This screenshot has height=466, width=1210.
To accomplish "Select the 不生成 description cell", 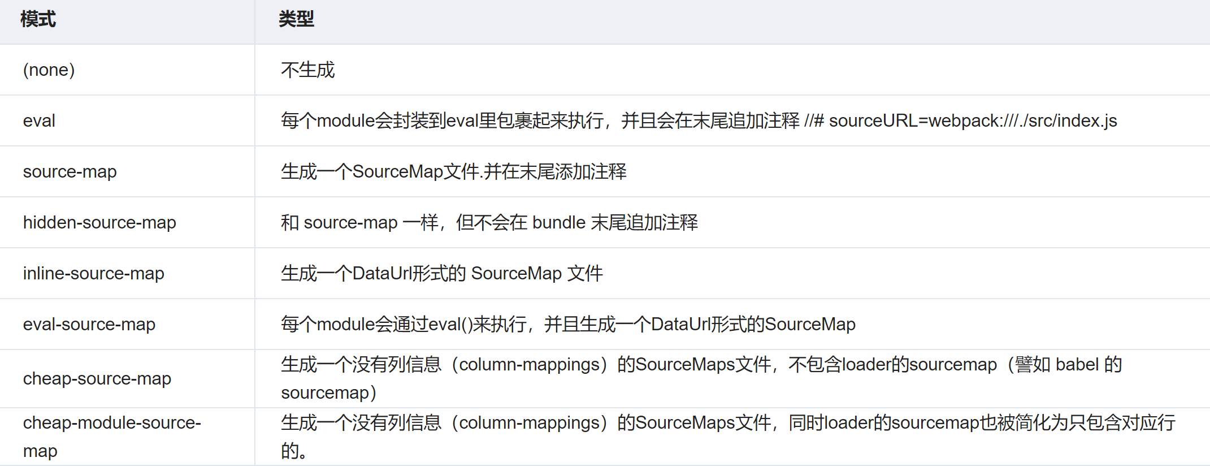I will pos(732,70).
